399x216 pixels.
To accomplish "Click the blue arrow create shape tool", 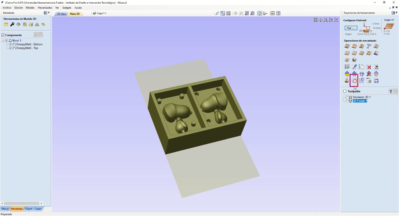I will coord(18,24).
